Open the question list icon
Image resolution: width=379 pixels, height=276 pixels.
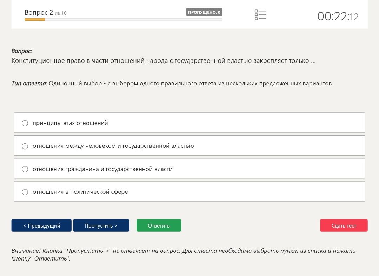[x=260, y=15]
